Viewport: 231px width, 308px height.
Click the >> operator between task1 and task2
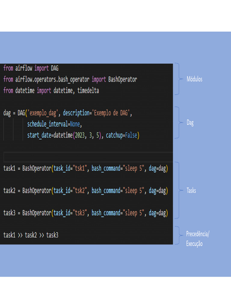point(20,235)
